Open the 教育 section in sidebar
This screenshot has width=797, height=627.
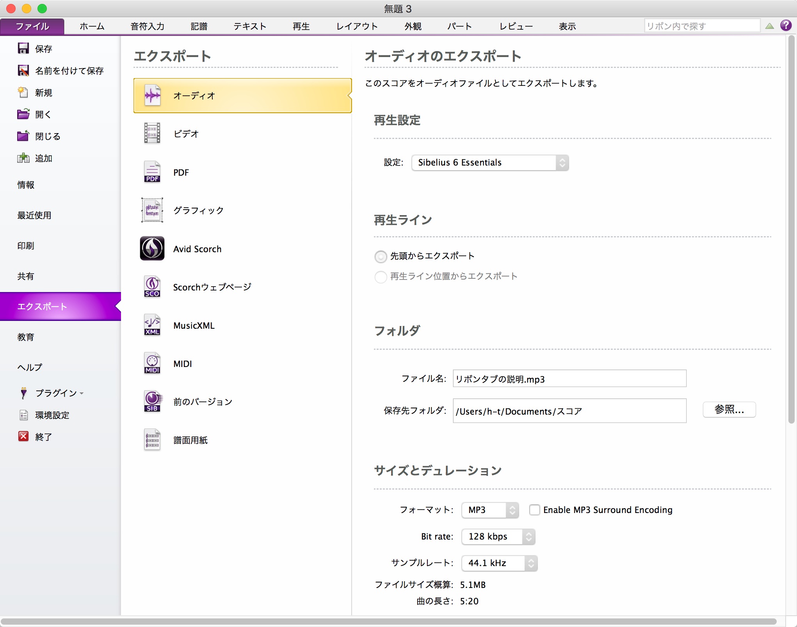coord(26,337)
